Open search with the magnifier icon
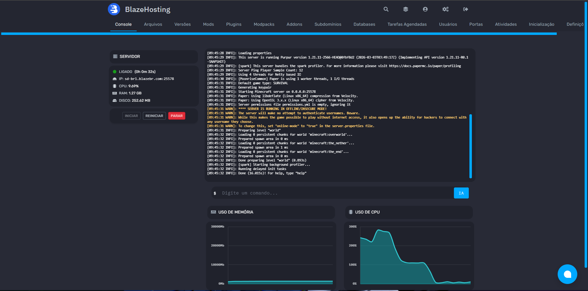 386,9
